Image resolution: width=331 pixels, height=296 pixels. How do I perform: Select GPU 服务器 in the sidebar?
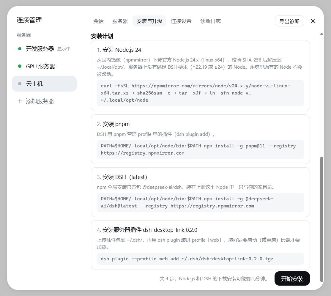click(44, 66)
